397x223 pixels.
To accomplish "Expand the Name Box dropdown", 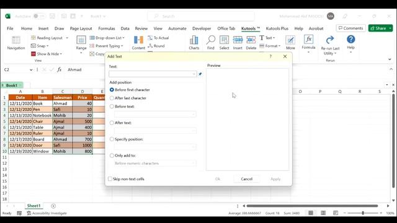I will click(31, 70).
